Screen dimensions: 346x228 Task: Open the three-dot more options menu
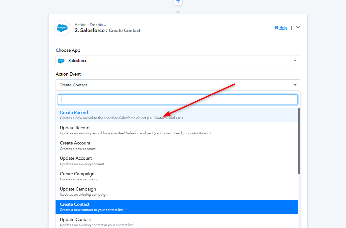(x=291, y=28)
